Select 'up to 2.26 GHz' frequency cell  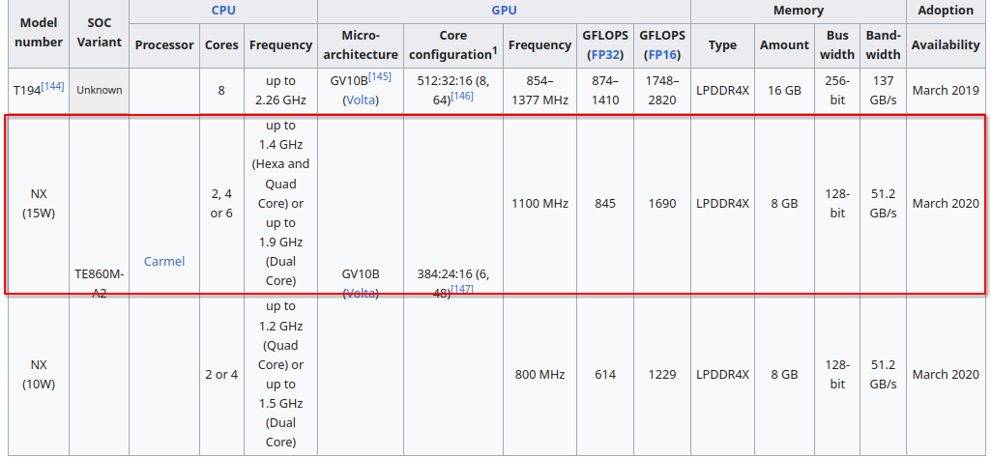280,90
